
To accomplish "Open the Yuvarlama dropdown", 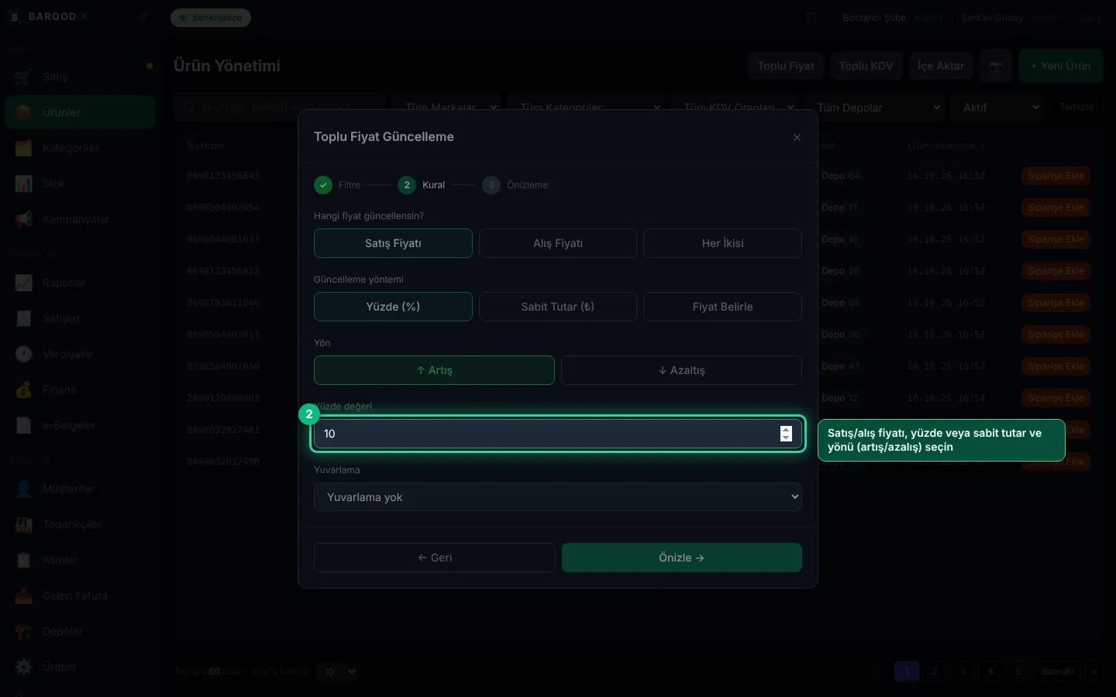I will pos(558,497).
